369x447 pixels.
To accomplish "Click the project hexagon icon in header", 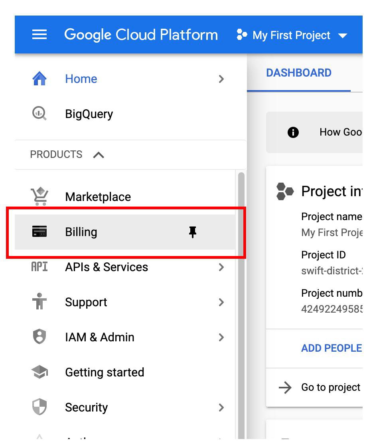I will [x=242, y=35].
